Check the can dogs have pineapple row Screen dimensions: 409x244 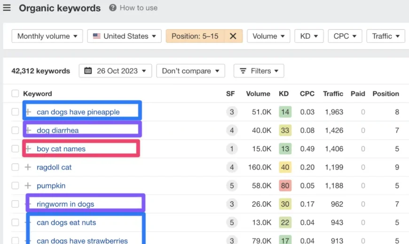click(15, 112)
